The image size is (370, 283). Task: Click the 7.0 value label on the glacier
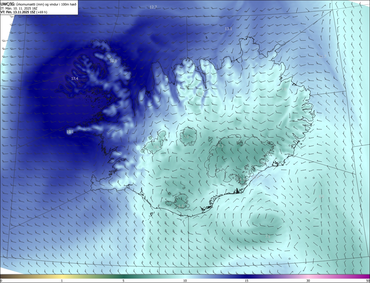[x=186, y=137]
